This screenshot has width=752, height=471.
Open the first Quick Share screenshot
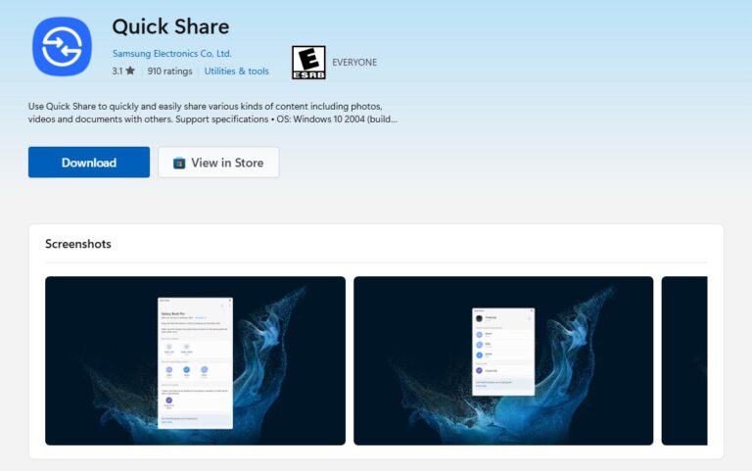point(195,360)
